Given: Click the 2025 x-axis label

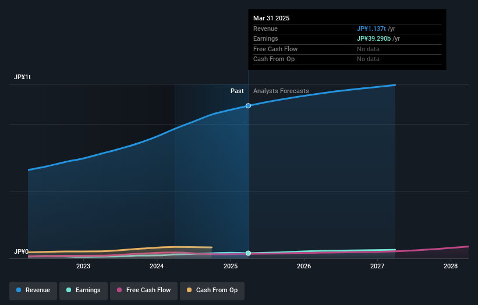Looking at the screenshot, I should 231,267.
